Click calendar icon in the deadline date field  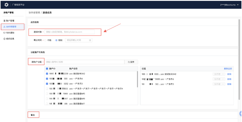tap(90, 40)
